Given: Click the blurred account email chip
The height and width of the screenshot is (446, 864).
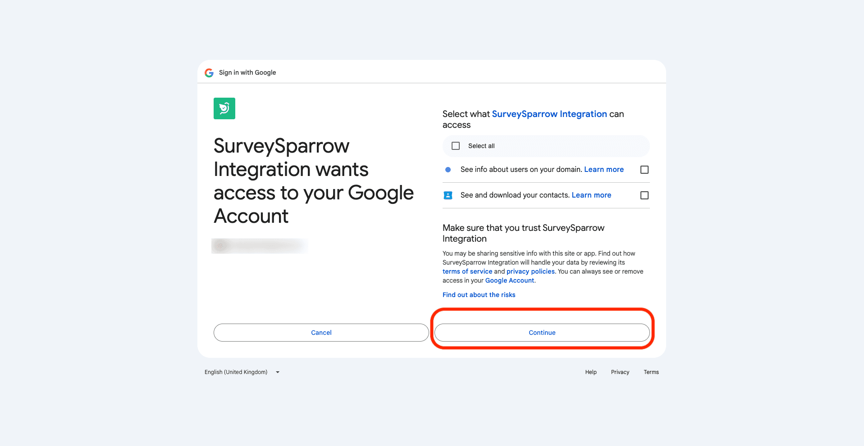Looking at the screenshot, I should [260, 246].
